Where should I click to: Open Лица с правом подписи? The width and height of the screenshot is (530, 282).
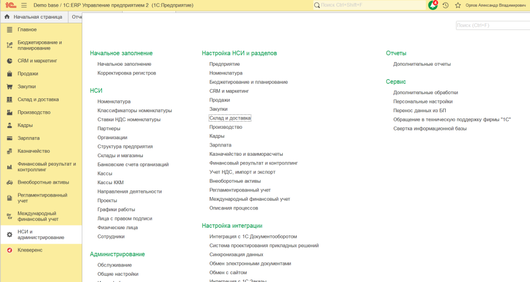(125, 218)
